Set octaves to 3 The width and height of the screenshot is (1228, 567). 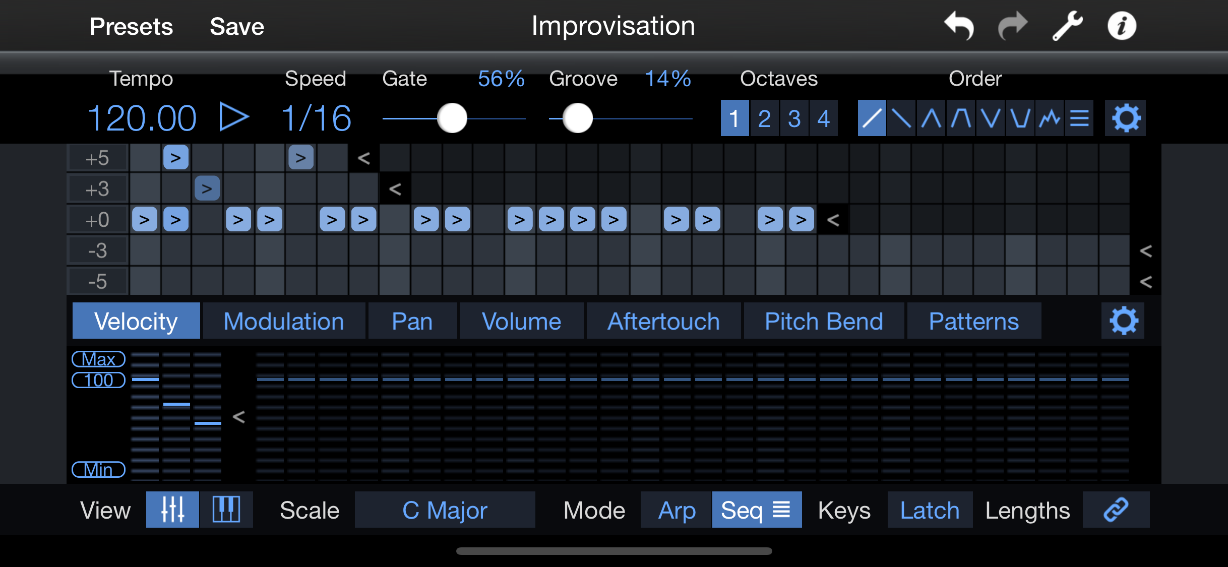[x=794, y=118]
